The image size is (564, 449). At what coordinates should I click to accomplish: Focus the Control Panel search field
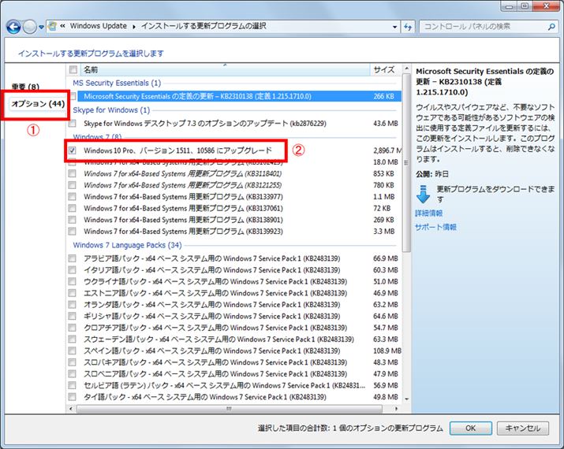pos(488,27)
